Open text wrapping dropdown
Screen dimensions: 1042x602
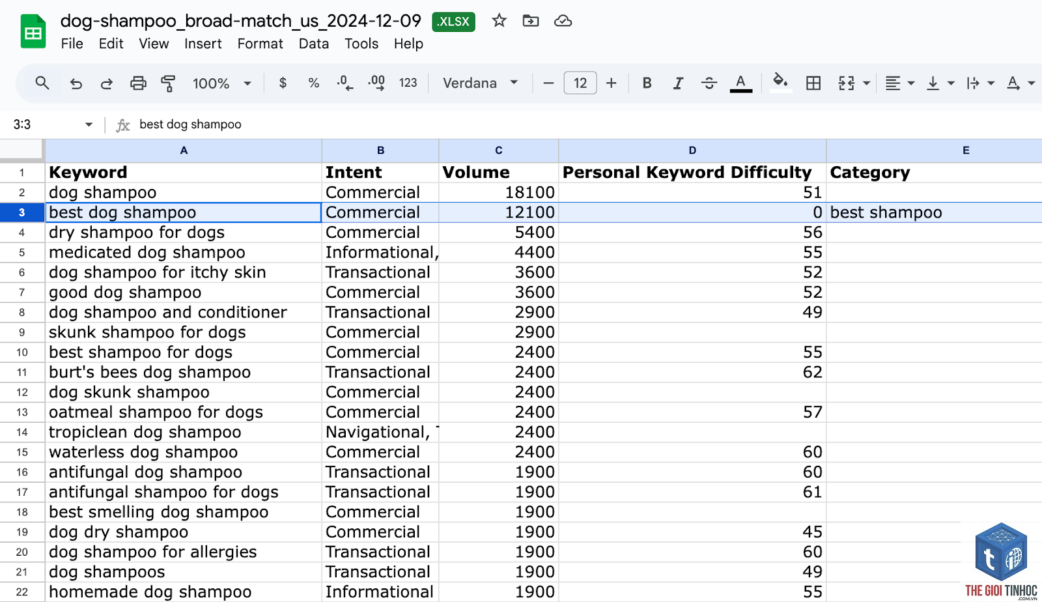tap(980, 83)
